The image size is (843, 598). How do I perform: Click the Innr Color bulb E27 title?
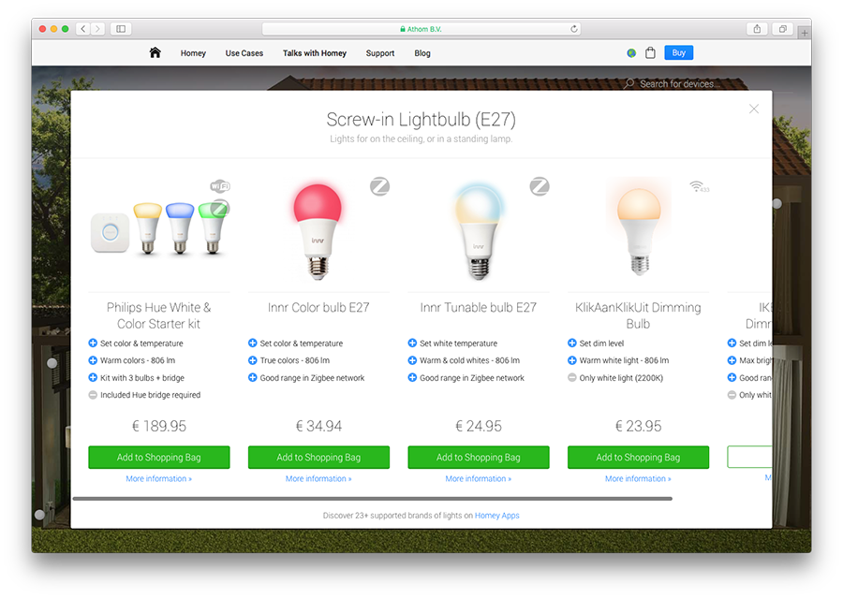click(x=318, y=307)
